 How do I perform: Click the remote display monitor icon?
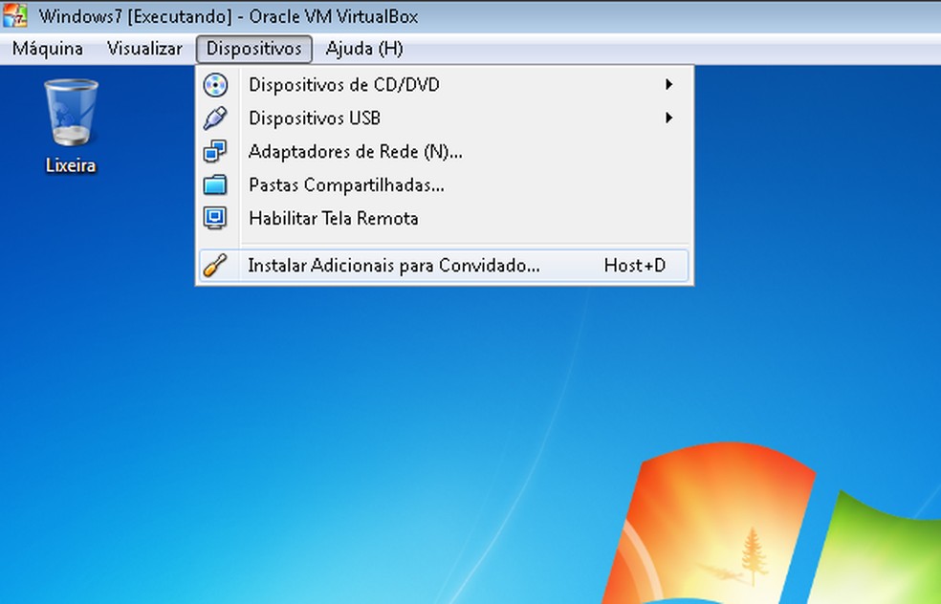point(215,218)
